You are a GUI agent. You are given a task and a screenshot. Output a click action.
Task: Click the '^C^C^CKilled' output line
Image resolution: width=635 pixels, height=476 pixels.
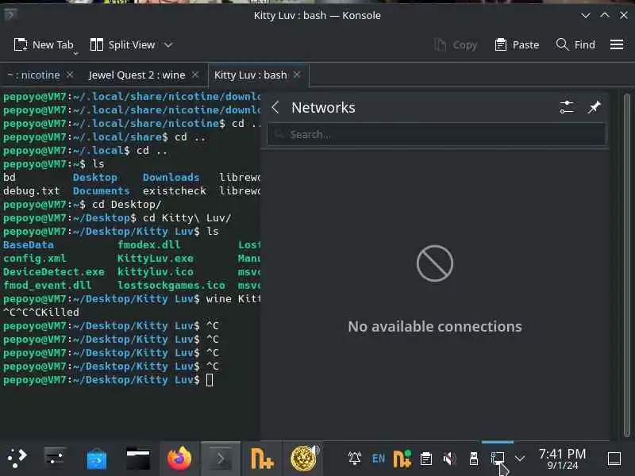[x=41, y=312]
